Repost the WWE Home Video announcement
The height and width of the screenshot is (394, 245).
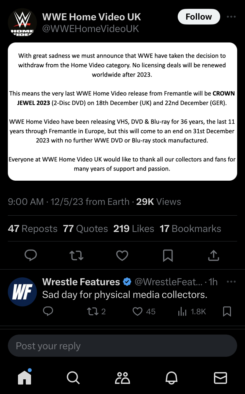(x=76, y=255)
